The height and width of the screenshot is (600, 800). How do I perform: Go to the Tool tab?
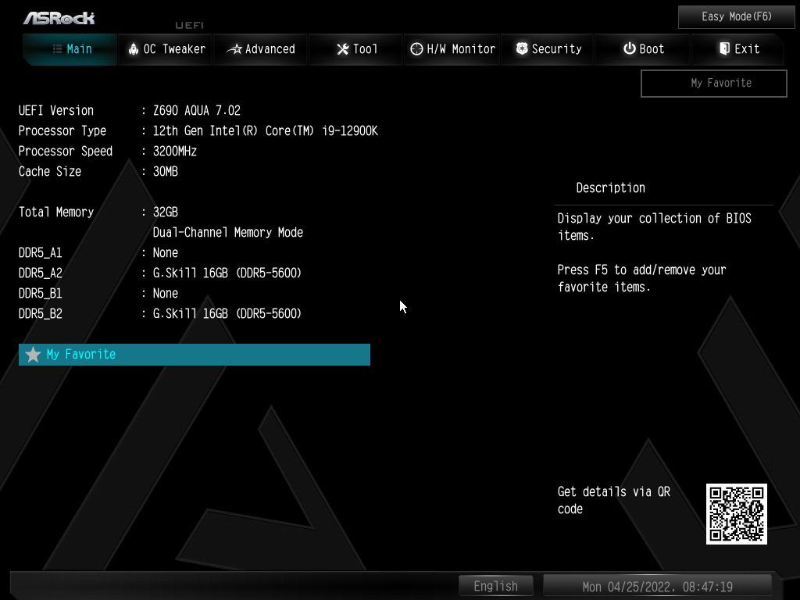click(x=356, y=49)
